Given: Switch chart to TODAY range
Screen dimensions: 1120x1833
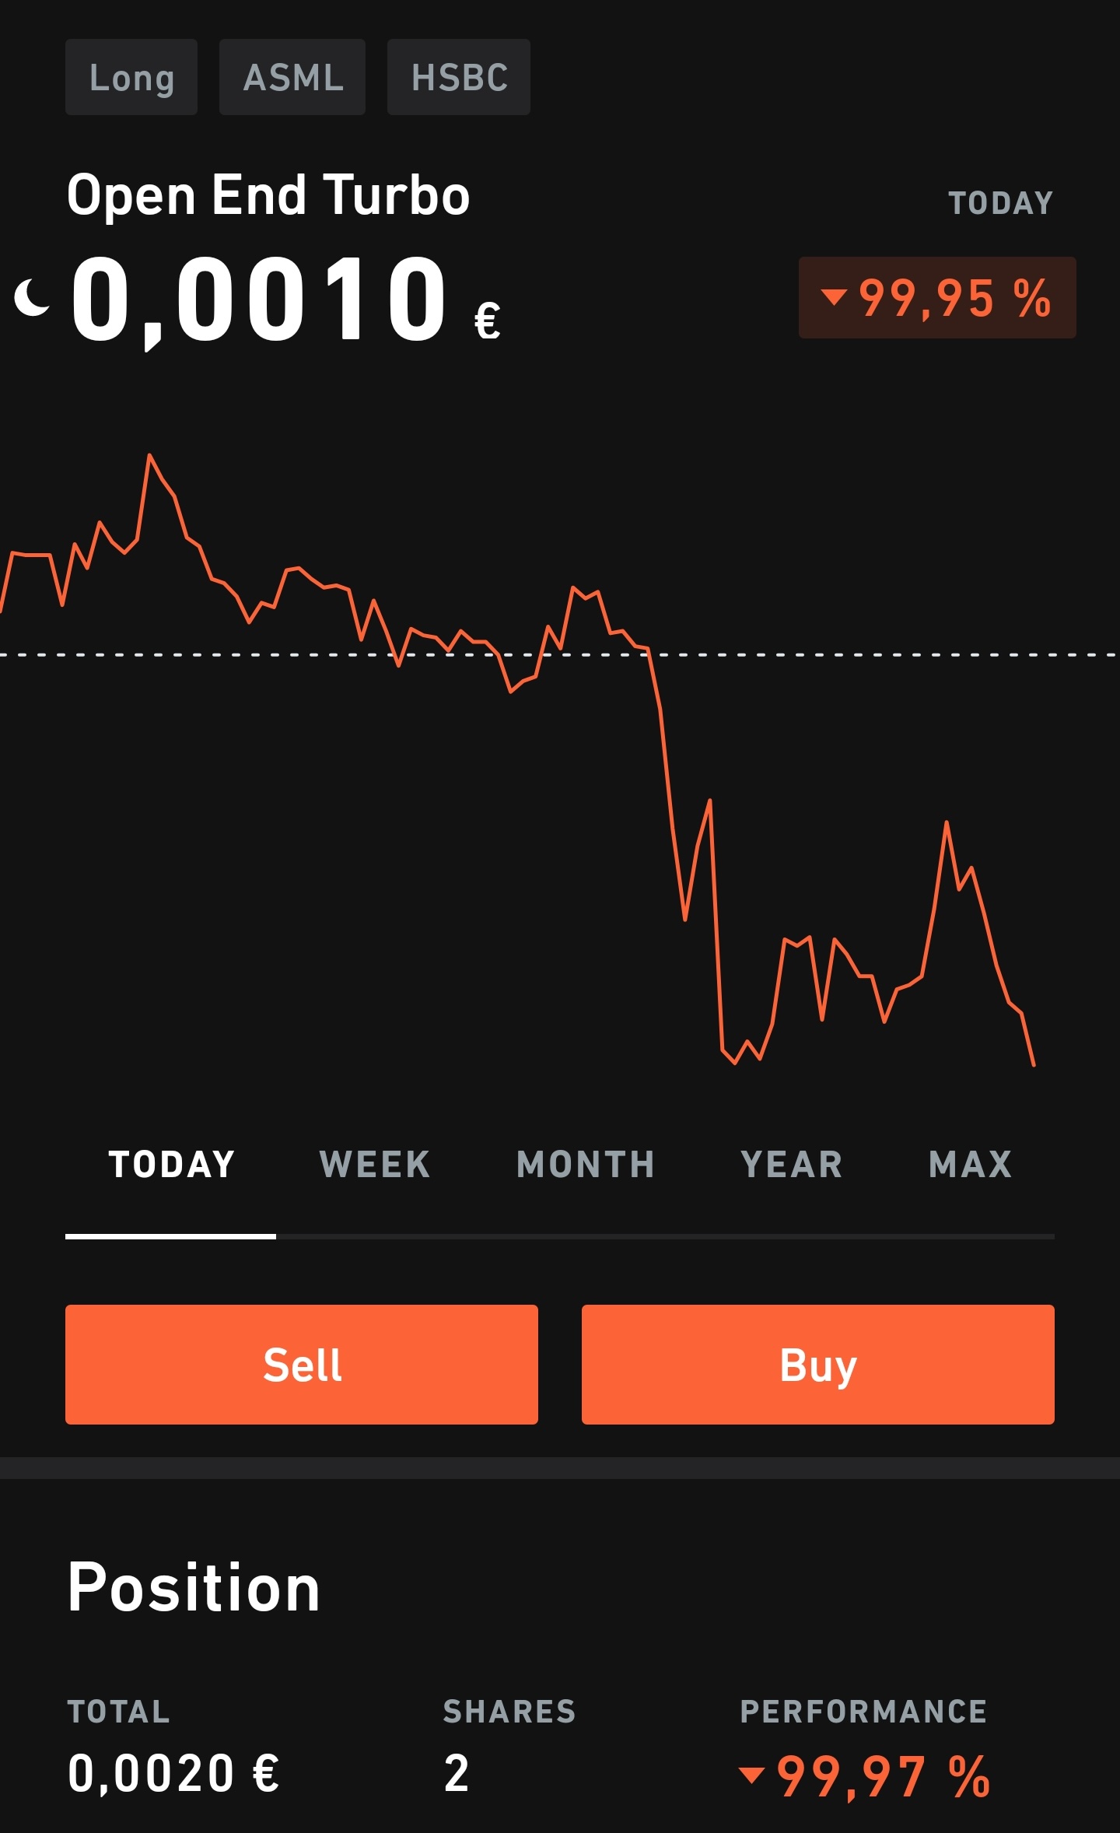Looking at the screenshot, I should [x=171, y=1165].
